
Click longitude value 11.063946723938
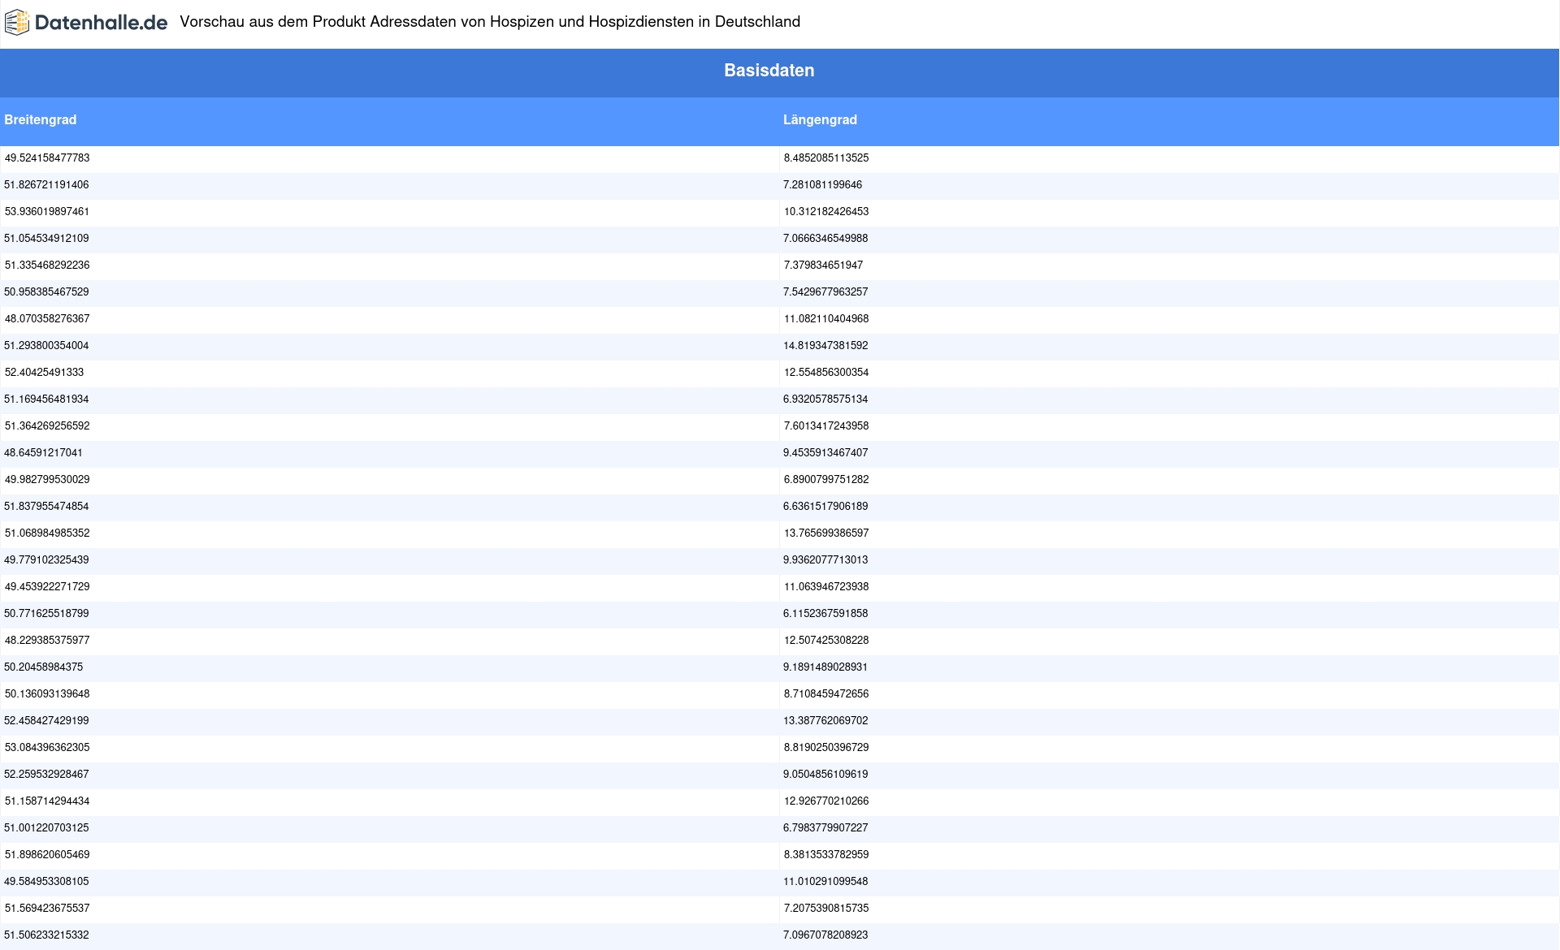(825, 587)
